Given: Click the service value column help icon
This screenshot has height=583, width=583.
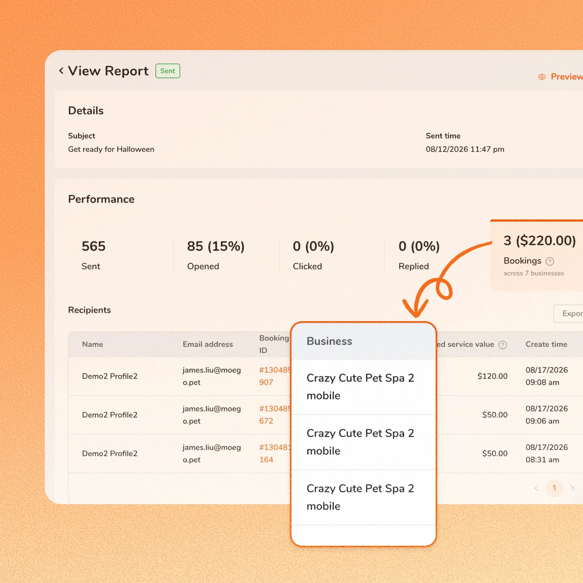Looking at the screenshot, I should tap(502, 345).
